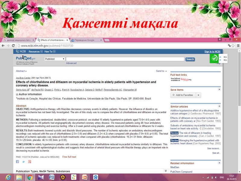
Task: Open the PowerPoint-style presentation app in taskbar
Action: 85,177
